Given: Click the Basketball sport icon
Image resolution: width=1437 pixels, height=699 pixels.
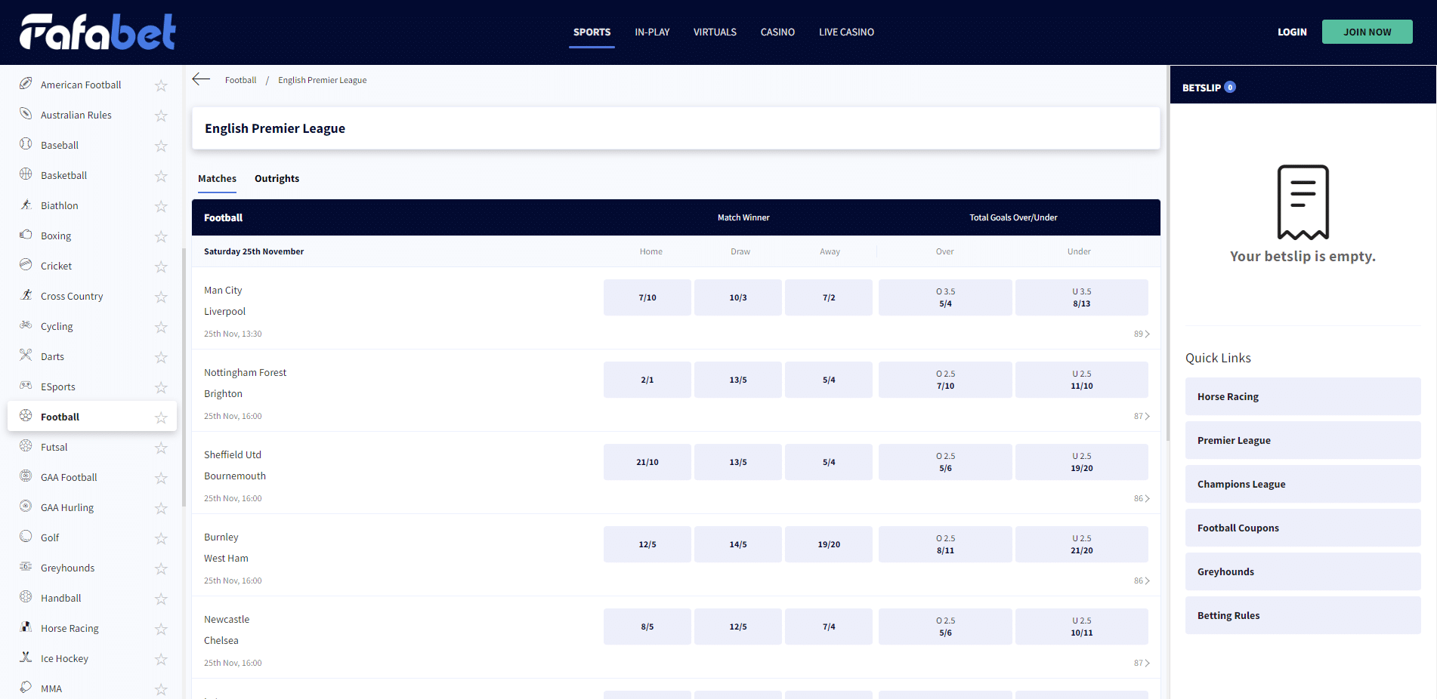Looking at the screenshot, I should coord(26,174).
